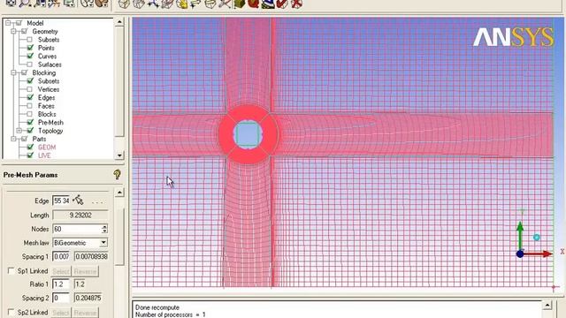Select the Split Block tool
The width and height of the screenshot is (566, 318).
[x=138, y=4]
